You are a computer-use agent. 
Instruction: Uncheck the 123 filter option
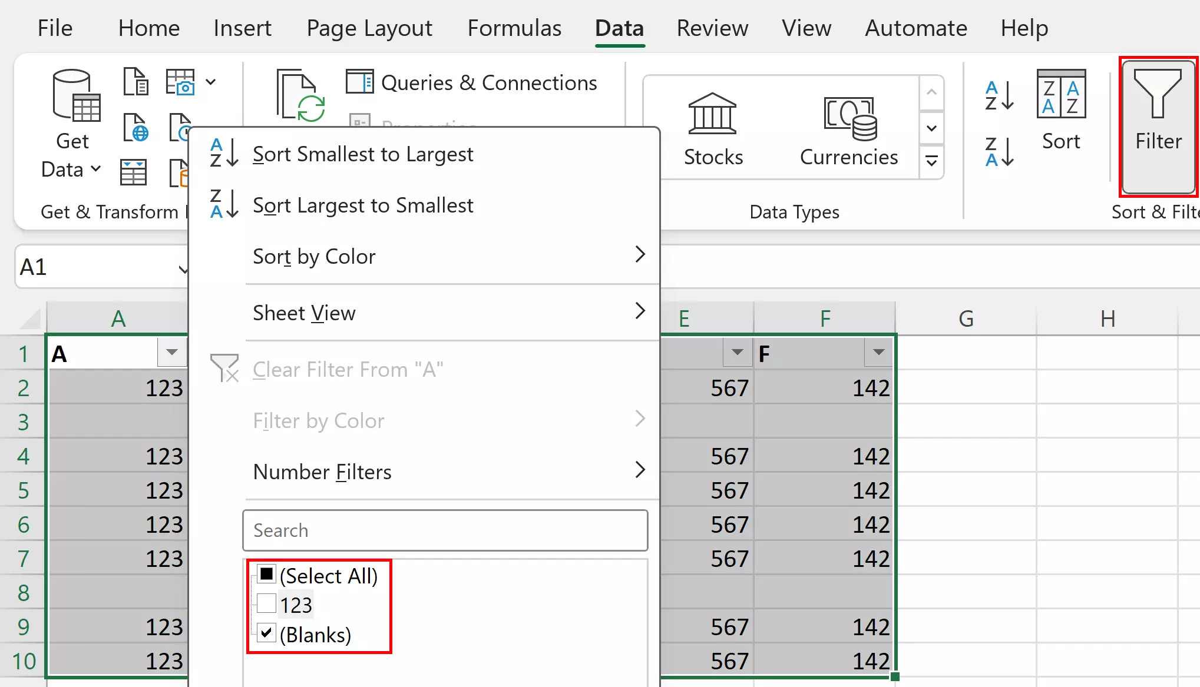pos(265,604)
